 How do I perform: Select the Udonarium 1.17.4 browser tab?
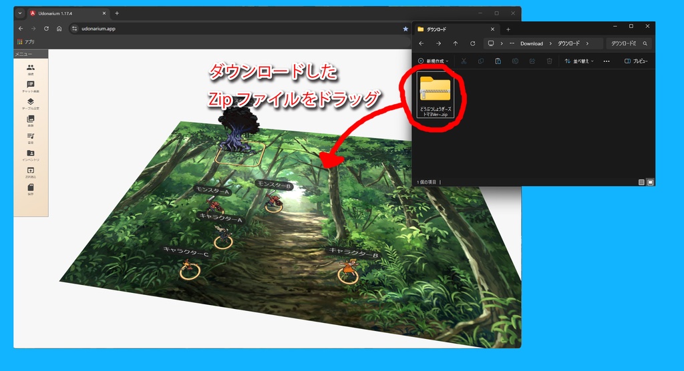click(67, 13)
